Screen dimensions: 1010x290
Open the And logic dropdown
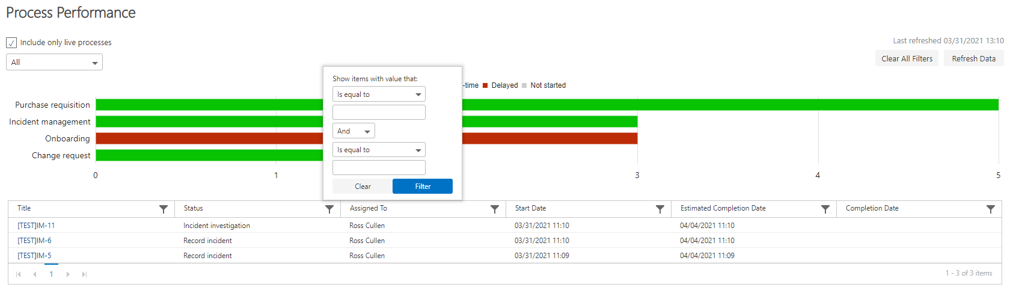353,131
